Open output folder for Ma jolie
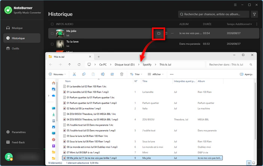263x166 pixels. (159, 33)
